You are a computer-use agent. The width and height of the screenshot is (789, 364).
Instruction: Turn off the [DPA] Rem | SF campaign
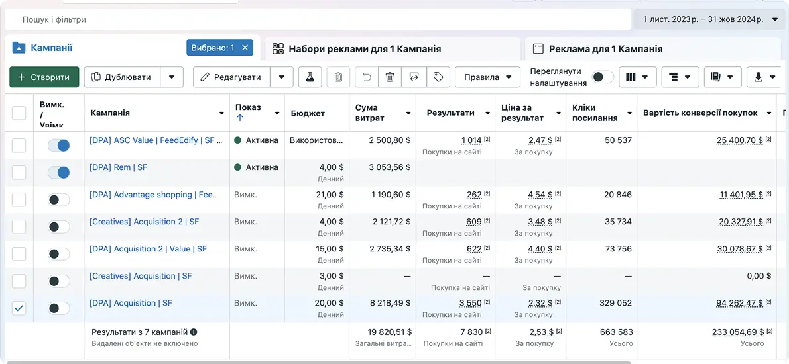click(x=58, y=173)
